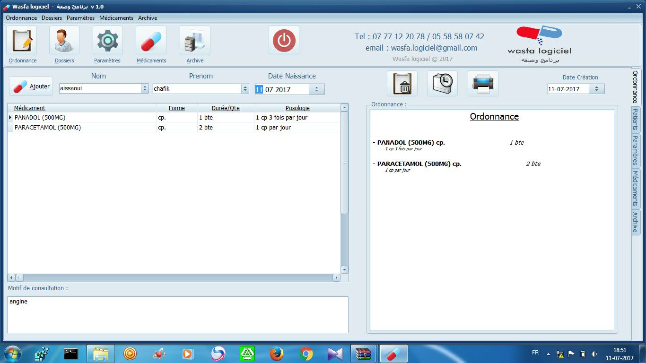Click the clipboard trash delete icon

(402, 84)
